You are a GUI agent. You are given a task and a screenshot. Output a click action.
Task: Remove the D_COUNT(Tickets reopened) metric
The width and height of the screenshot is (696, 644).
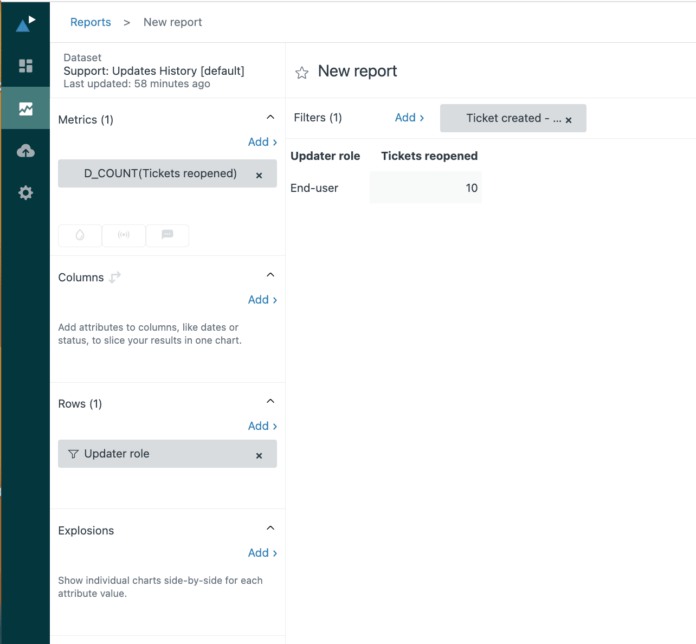259,174
